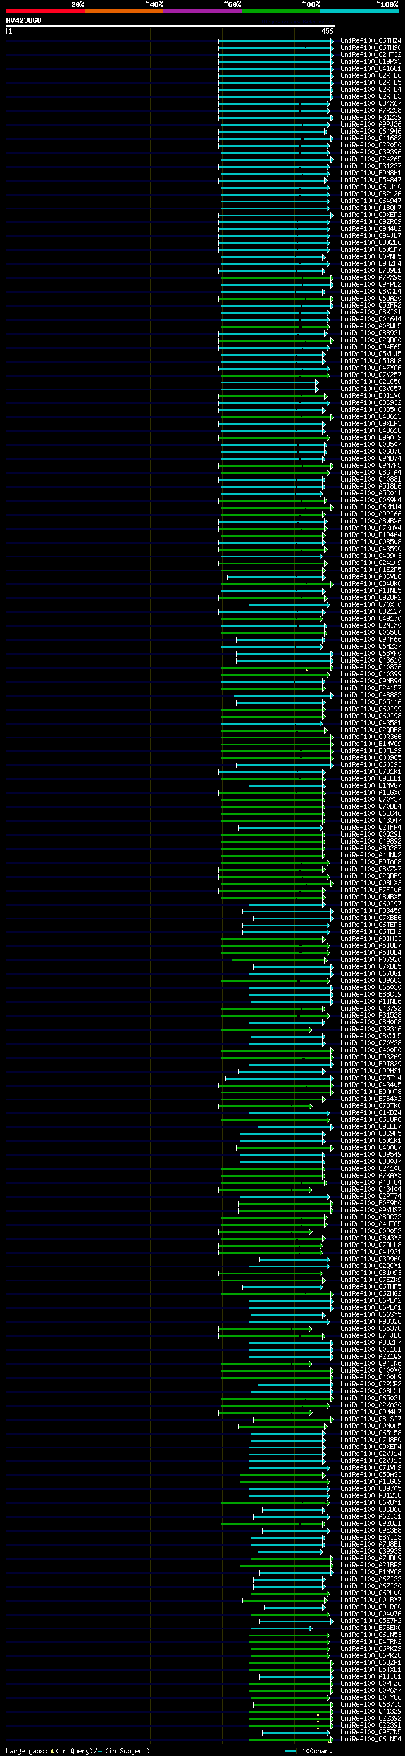This screenshot has width=405, height=1756.
Task: Open UniRef100_B7FIO6 entry
Action: [371, 890]
